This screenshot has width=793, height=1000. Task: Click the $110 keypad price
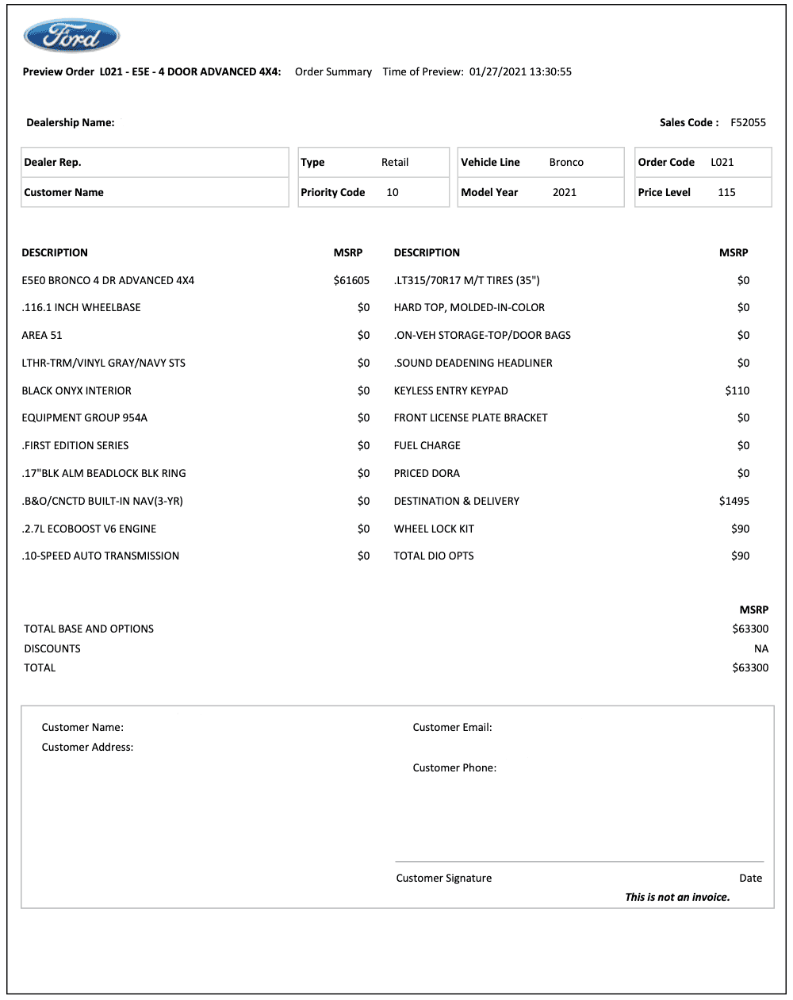[x=737, y=390]
